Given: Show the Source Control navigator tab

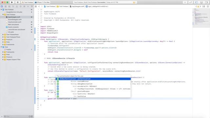Looking at the screenshot, I should 6,7.
